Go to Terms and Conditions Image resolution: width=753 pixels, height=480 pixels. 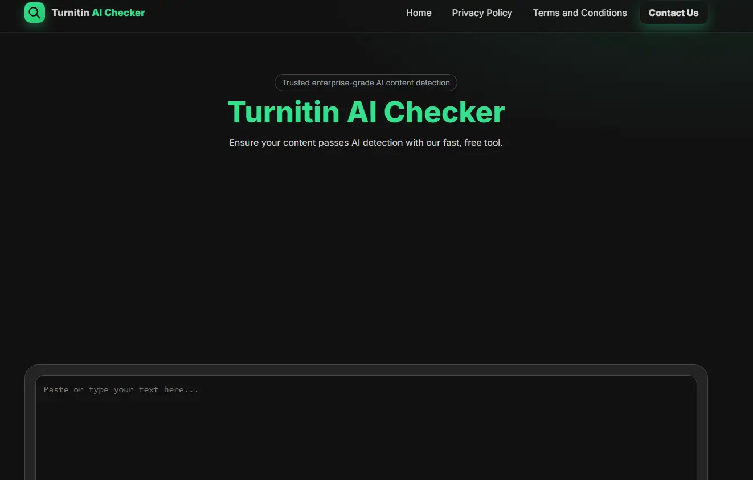click(580, 13)
